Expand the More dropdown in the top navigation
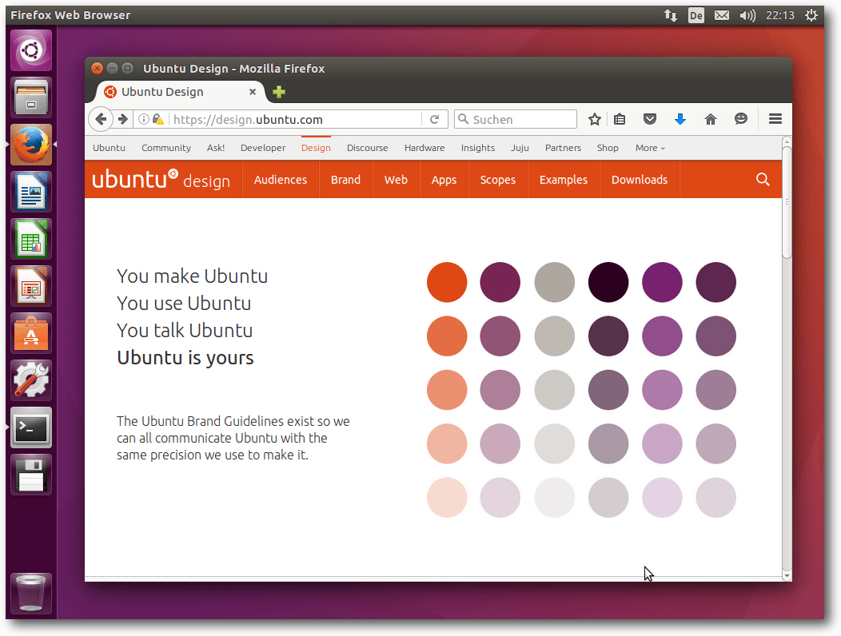Viewport: 841px width, 636px height. coord(650,148)
